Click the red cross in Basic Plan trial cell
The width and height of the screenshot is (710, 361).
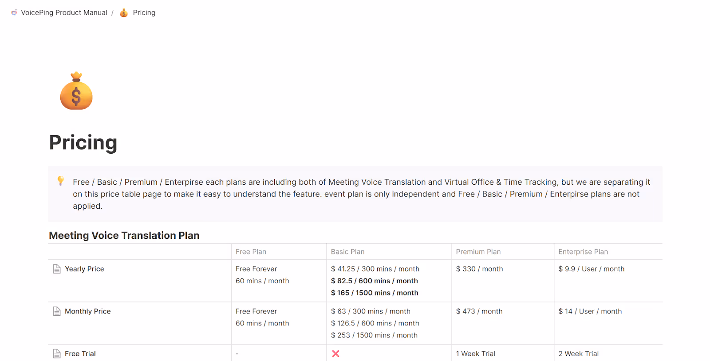pos(335,353)
